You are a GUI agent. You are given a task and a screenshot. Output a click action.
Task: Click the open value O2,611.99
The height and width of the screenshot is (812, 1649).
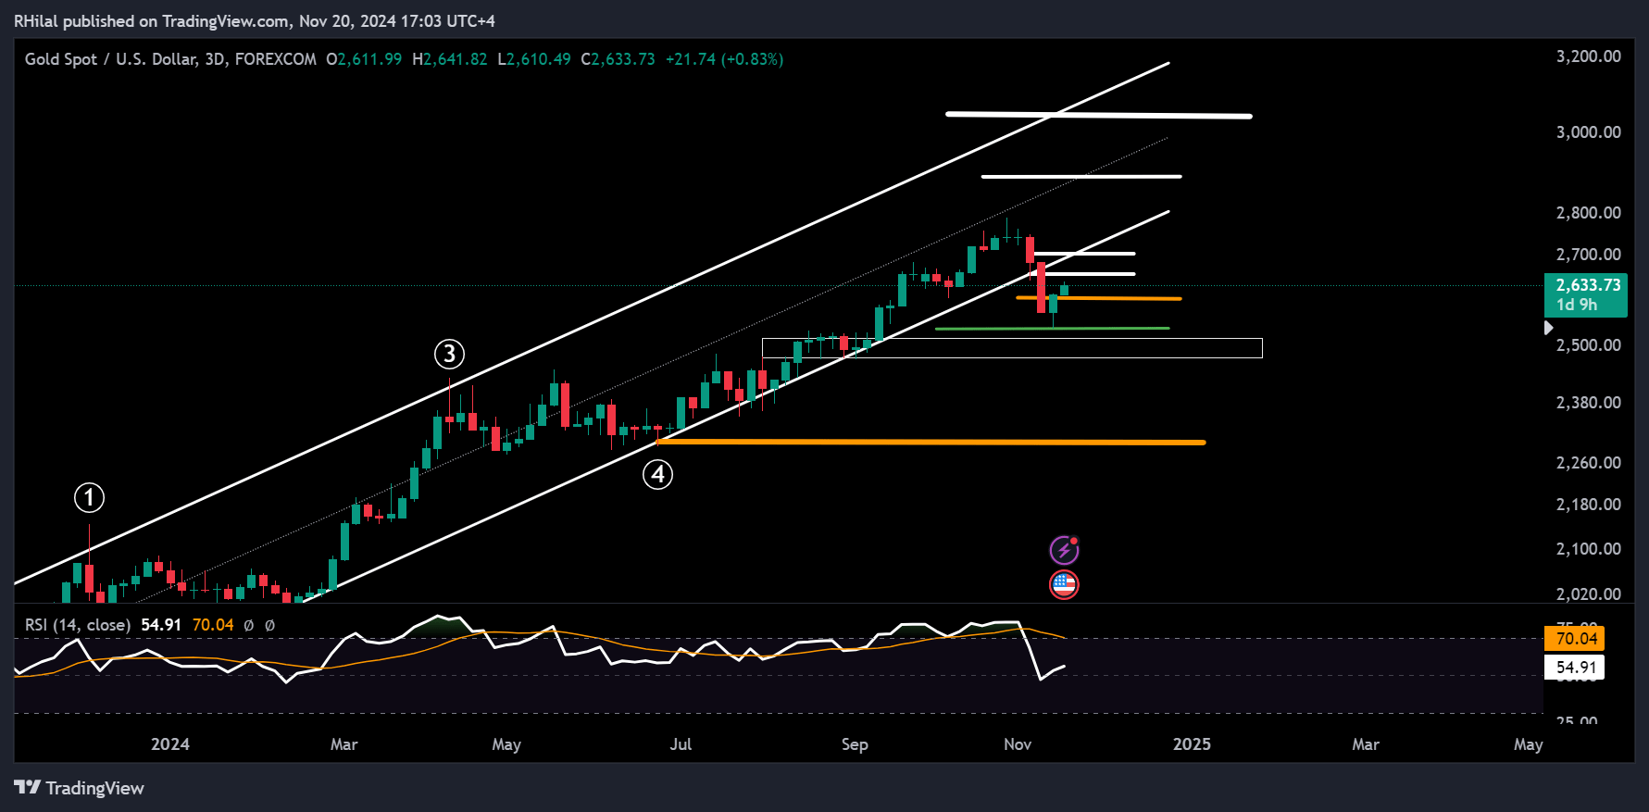point(364,59)
